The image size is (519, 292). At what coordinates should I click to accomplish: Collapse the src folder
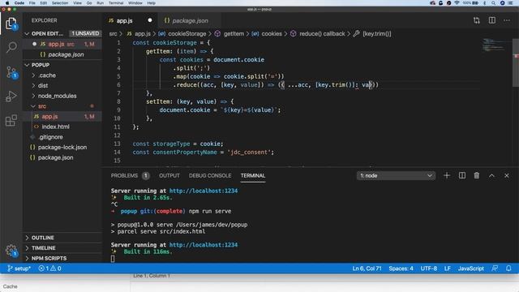[62, 106]
